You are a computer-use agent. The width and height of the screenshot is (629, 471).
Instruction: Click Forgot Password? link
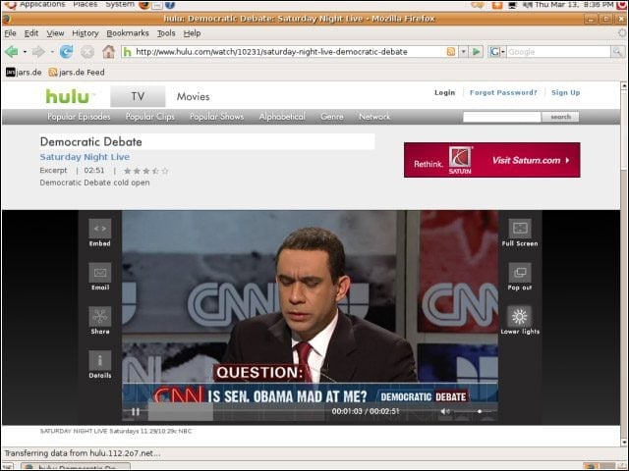(x=503, y=92)
